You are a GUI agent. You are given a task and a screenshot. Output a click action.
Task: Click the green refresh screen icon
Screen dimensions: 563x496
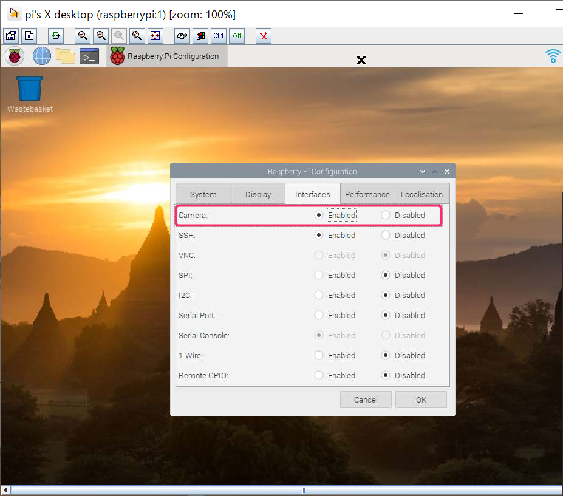coord(56,36)
